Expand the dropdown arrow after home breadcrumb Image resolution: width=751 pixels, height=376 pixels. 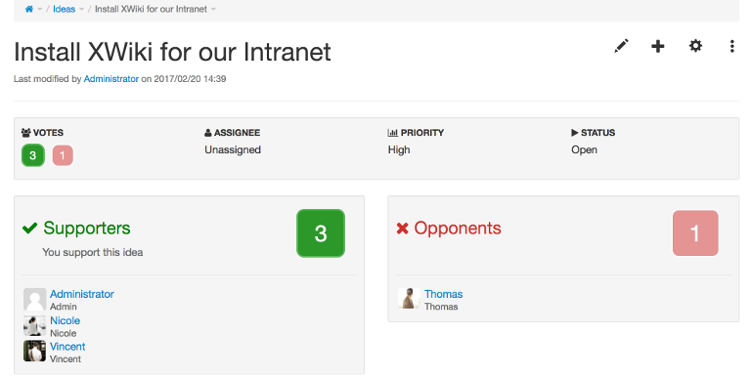(40, 9)
